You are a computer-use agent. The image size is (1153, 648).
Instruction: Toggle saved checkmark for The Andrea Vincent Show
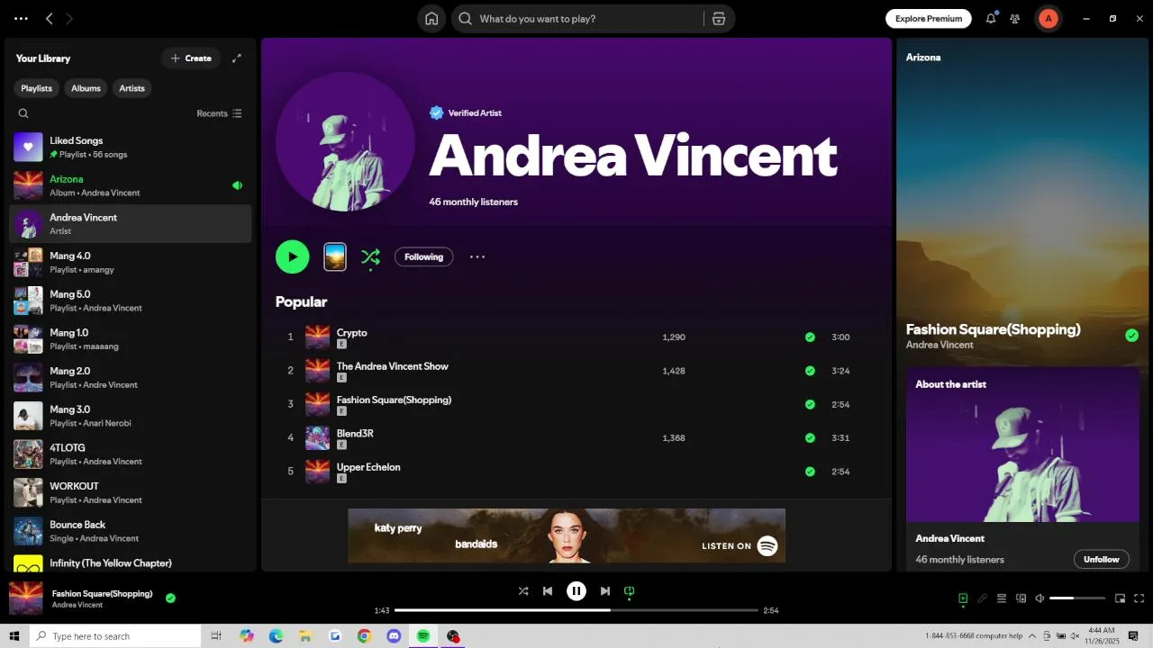coord(810,371)
